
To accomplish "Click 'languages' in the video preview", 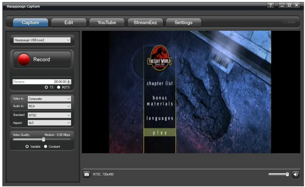I will point(160,118).
